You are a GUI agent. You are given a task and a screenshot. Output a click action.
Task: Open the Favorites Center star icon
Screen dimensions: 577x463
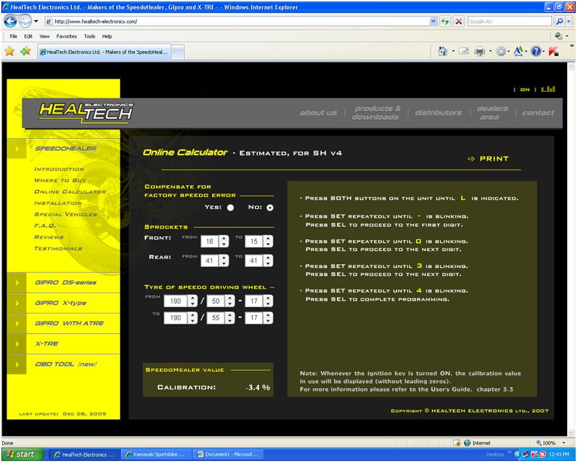[x=9, y=51]
